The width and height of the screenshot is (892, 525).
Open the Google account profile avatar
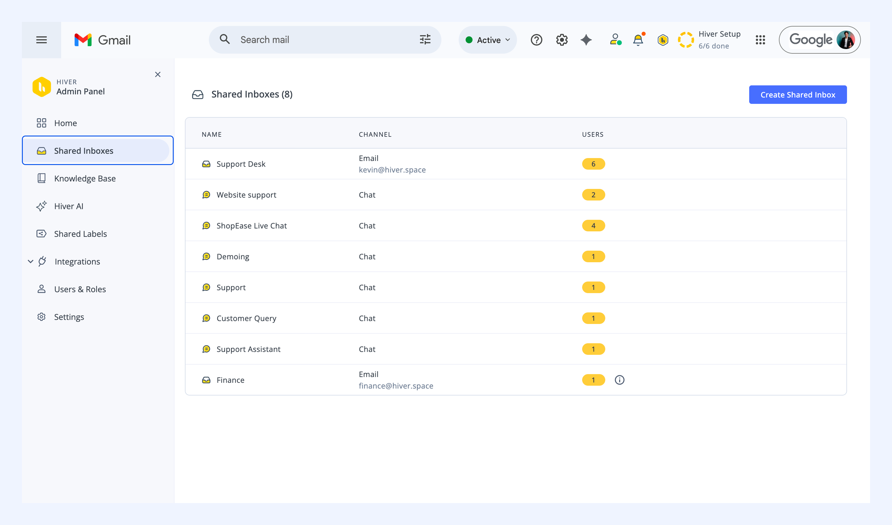coord(846,40)
